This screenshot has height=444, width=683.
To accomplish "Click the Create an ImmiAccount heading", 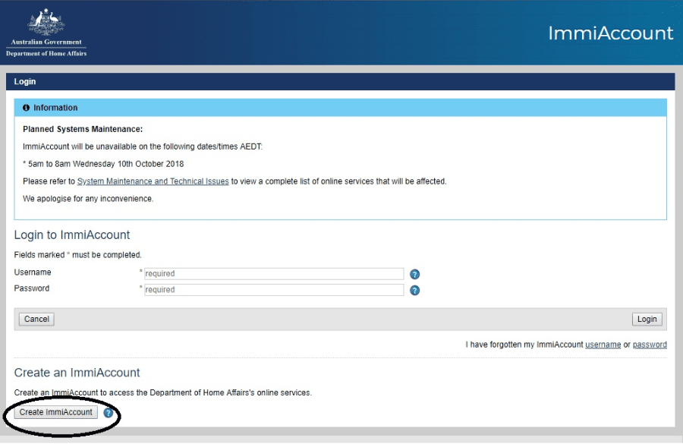I will pyautogui.click(x=77, y=373).
